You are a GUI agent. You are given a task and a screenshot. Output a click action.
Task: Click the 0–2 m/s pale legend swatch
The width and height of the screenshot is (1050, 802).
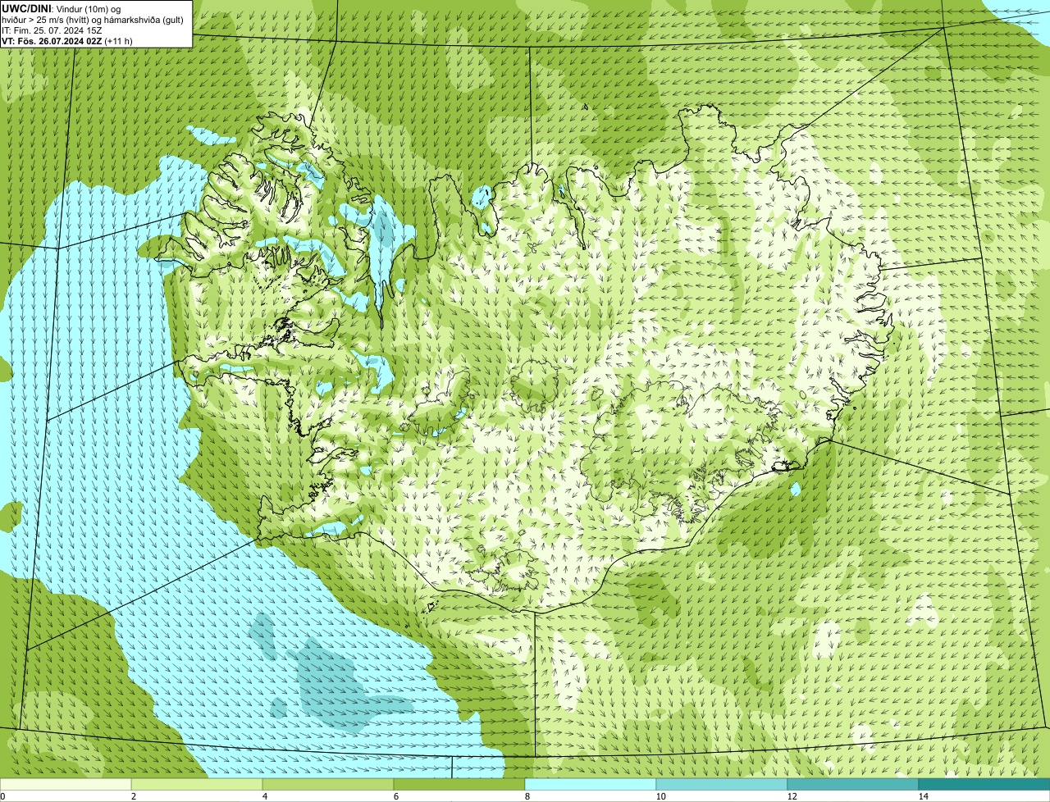[66, 784]
